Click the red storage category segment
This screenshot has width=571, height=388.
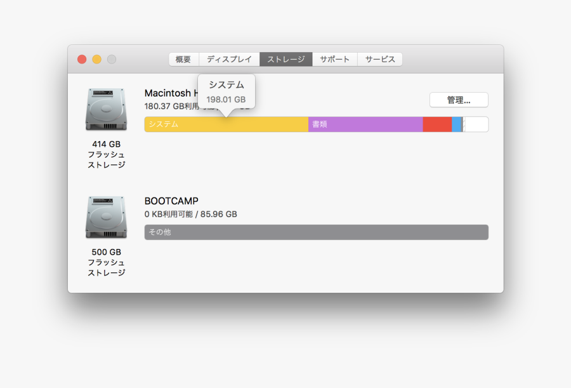[436, 124]
